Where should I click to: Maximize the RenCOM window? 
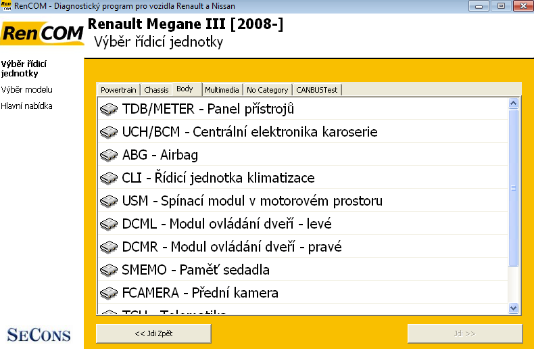(x=501, y=6)
